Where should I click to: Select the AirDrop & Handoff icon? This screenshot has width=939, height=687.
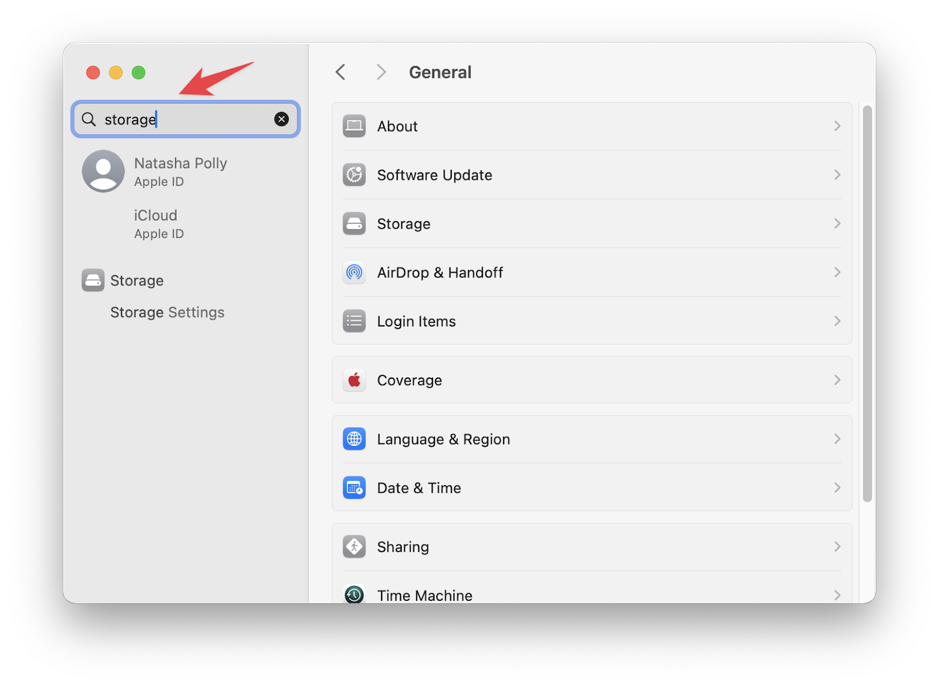pyautogui.click(x=354, y=272)
